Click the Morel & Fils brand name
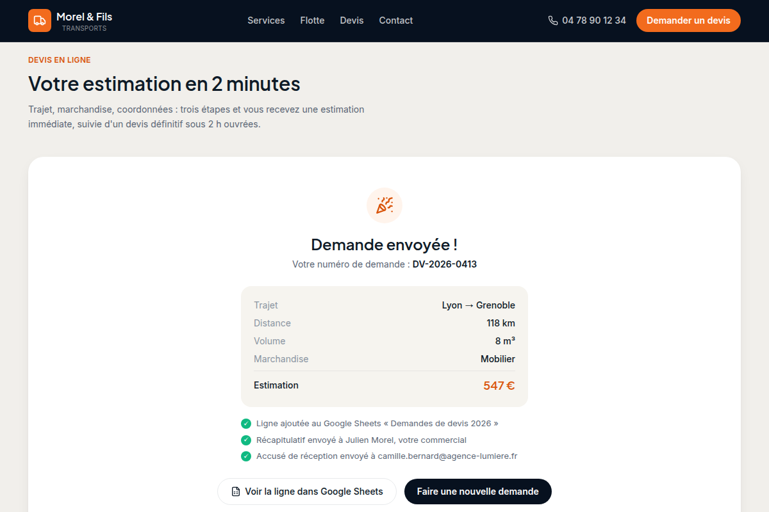Viewport: 769px width, 512px height. (84, 17)
